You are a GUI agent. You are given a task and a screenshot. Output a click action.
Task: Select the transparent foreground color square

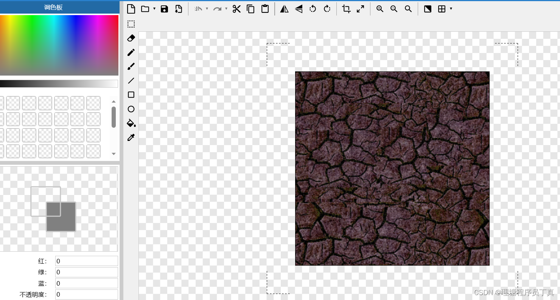pyautogui.click(x=45, y=201)
